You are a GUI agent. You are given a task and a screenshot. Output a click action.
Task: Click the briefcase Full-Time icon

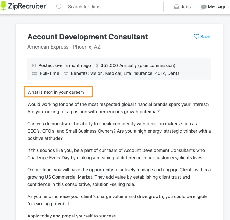34,73
